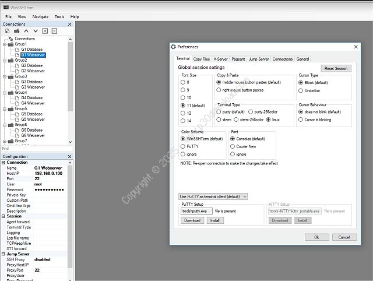The image size is (373, 281).
Task: Click the G1 Database document icon
Action: (x=17, y=50)
